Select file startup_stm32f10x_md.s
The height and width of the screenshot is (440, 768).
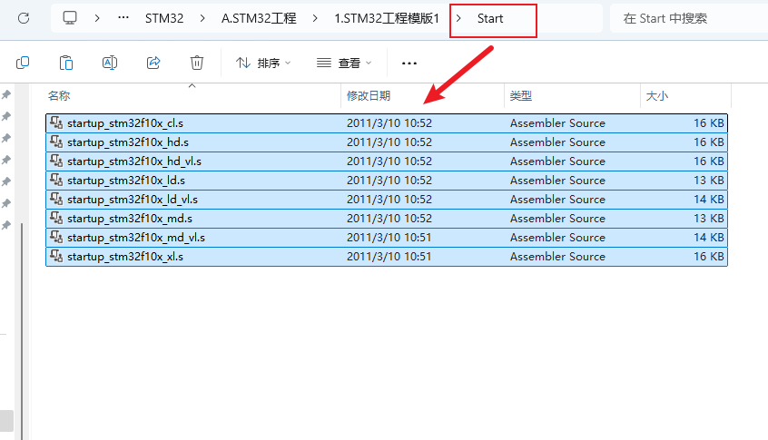tap(387, 219)
